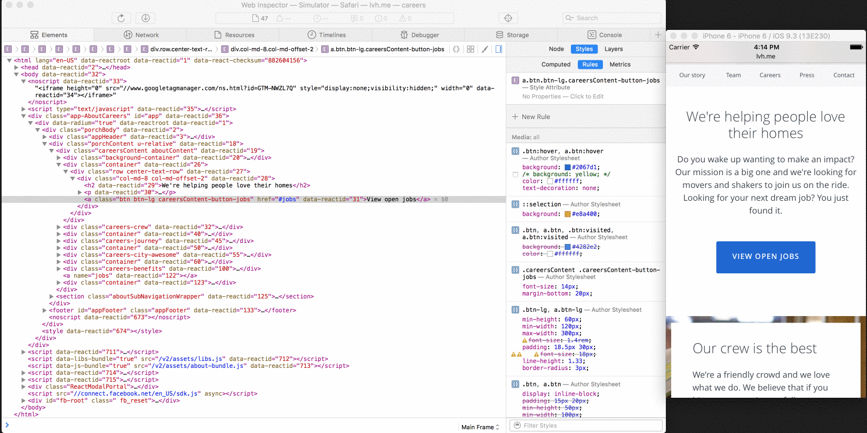The width and height of the screenshot is (867, 433).
Task: Open the Main Frame context dropdown
Action: pos(480,427)
